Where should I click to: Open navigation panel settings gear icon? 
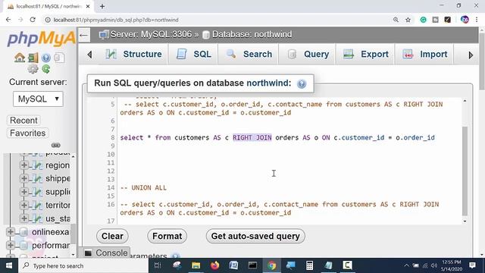pos(33,69)
